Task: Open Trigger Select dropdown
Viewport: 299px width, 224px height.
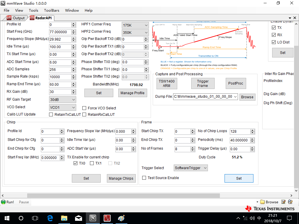Action: [191, 168]
